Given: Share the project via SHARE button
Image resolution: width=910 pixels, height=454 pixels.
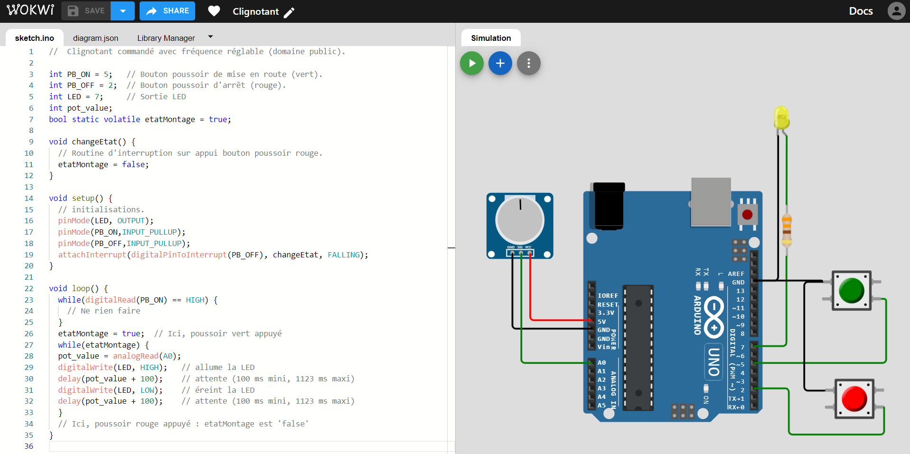Looking at the screenshot, I should [167, 11].
